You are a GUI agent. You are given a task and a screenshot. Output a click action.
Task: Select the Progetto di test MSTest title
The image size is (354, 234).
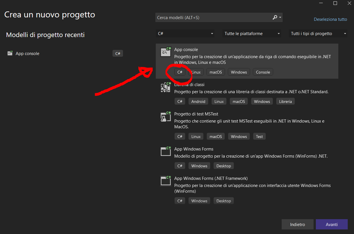coord(196,114)
